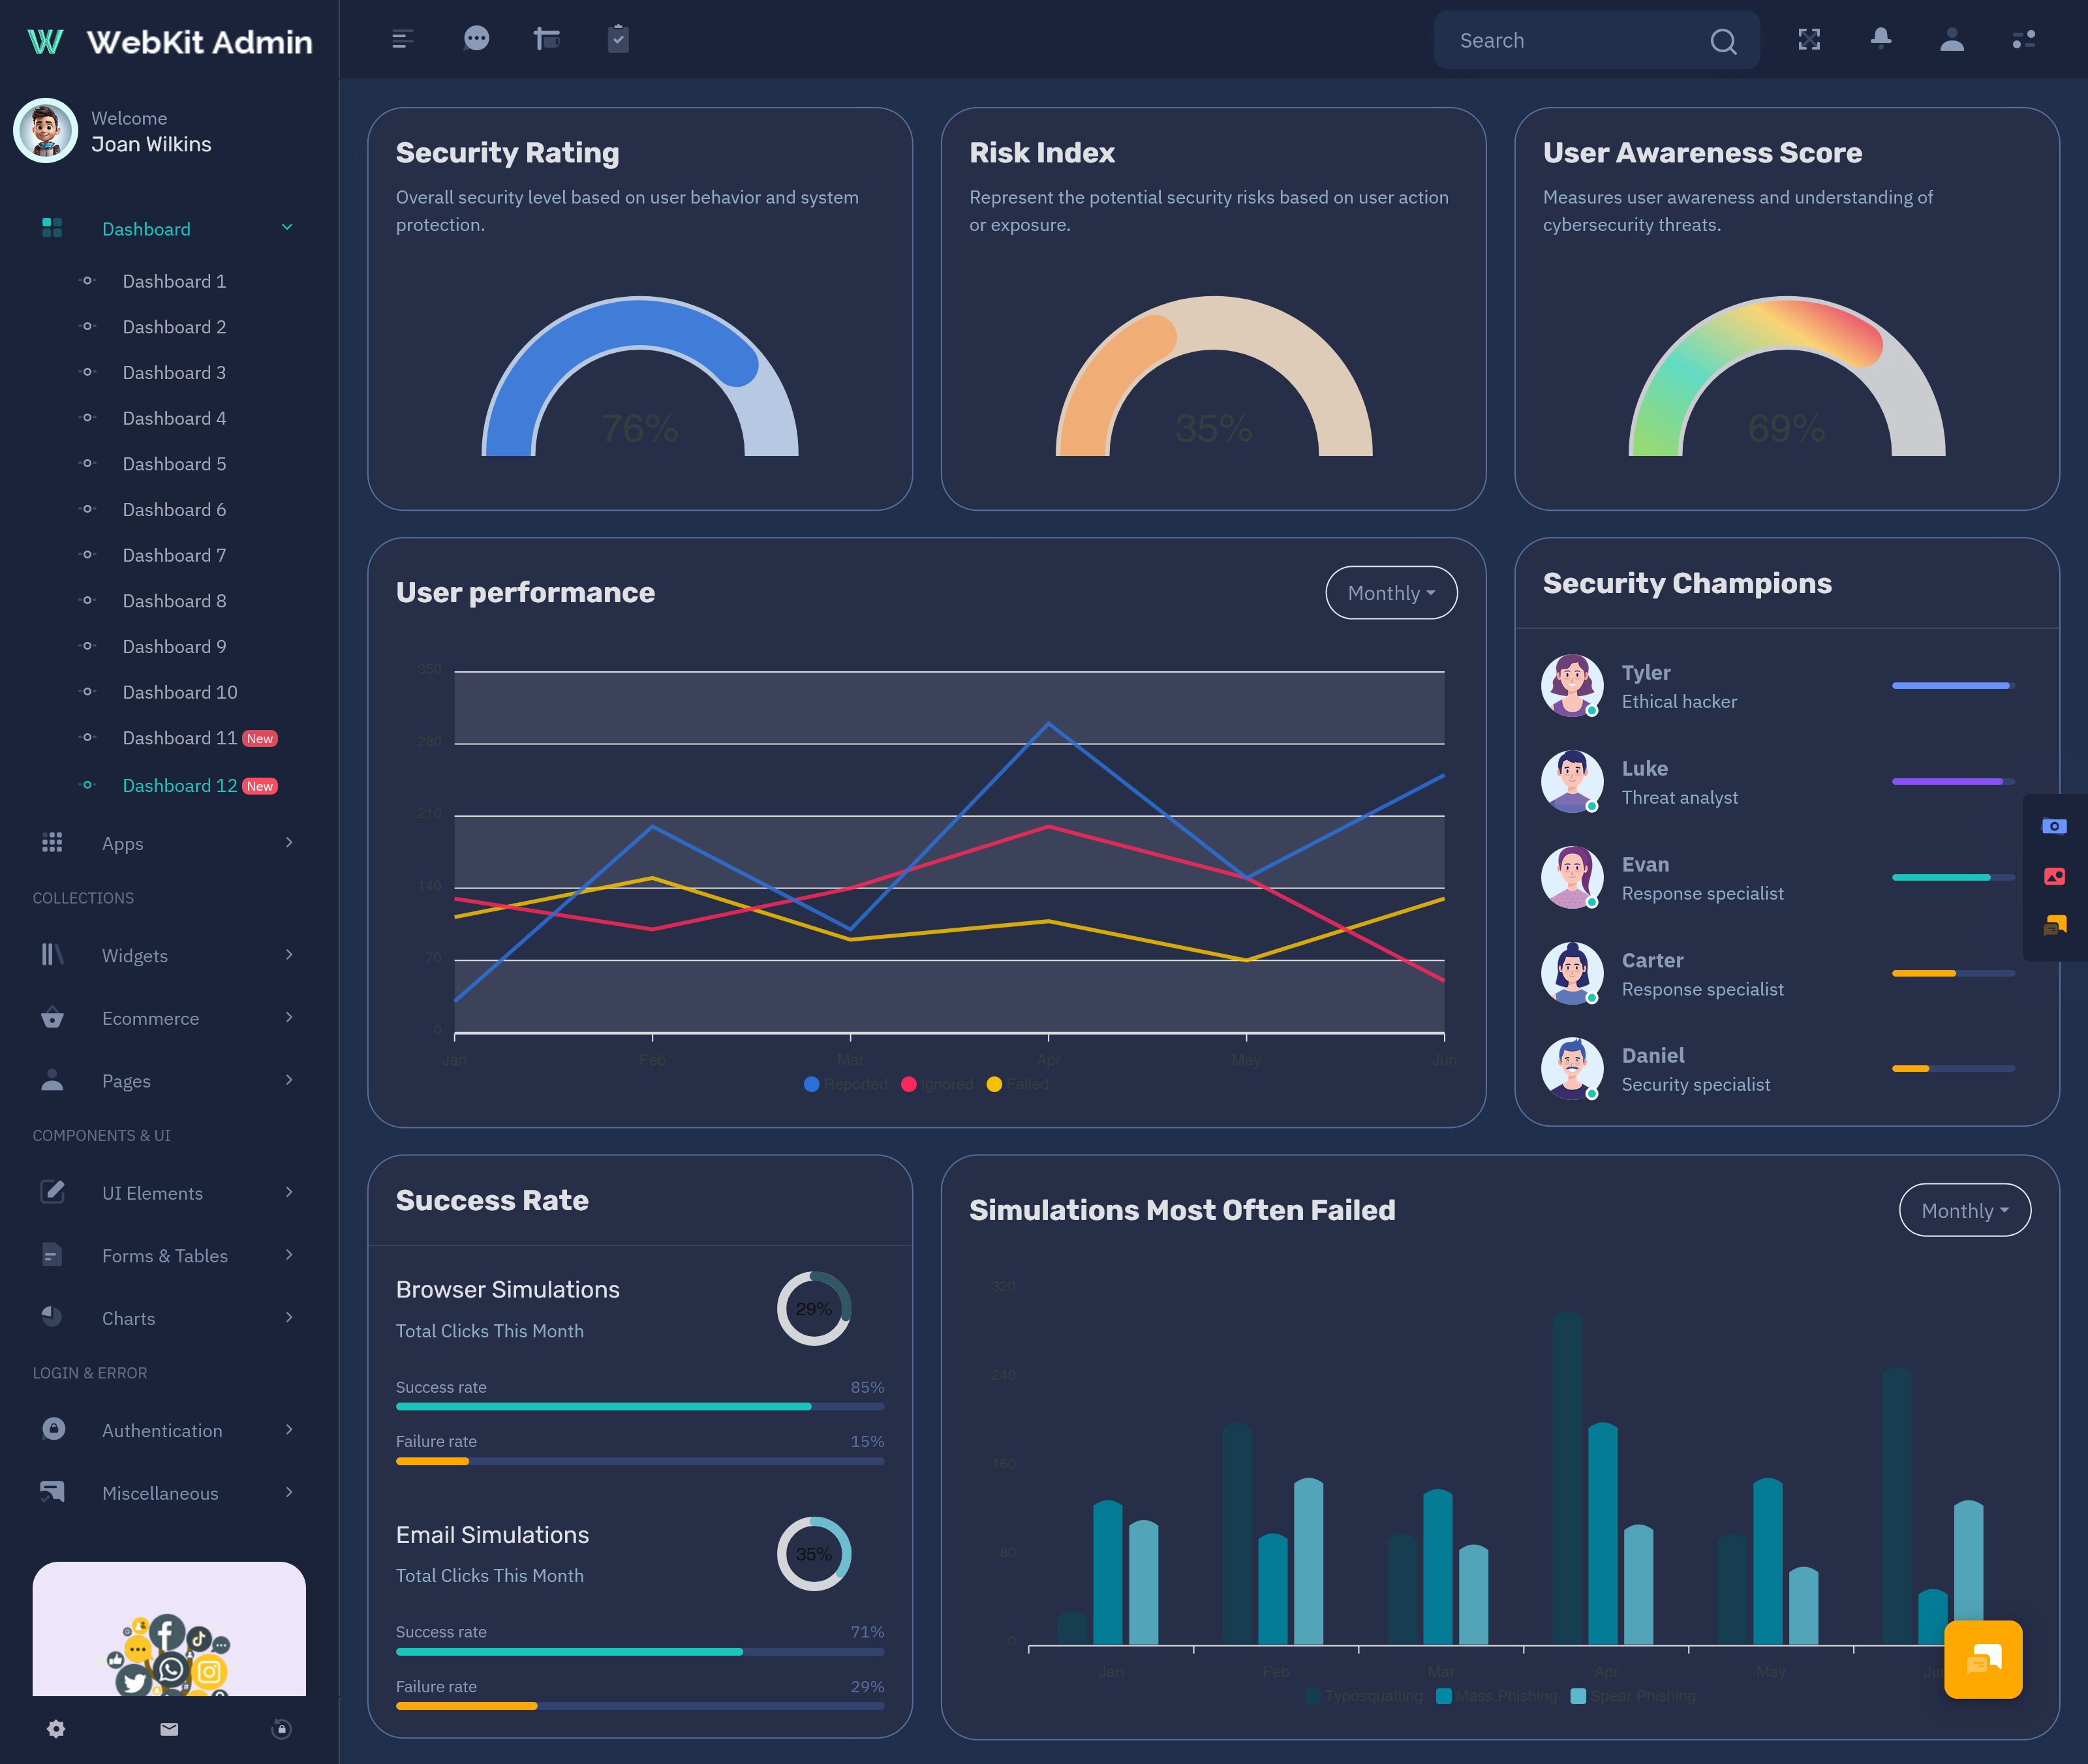Open settings gear at sidebar bottom

pyautogui.click(x=56, y=1729)
